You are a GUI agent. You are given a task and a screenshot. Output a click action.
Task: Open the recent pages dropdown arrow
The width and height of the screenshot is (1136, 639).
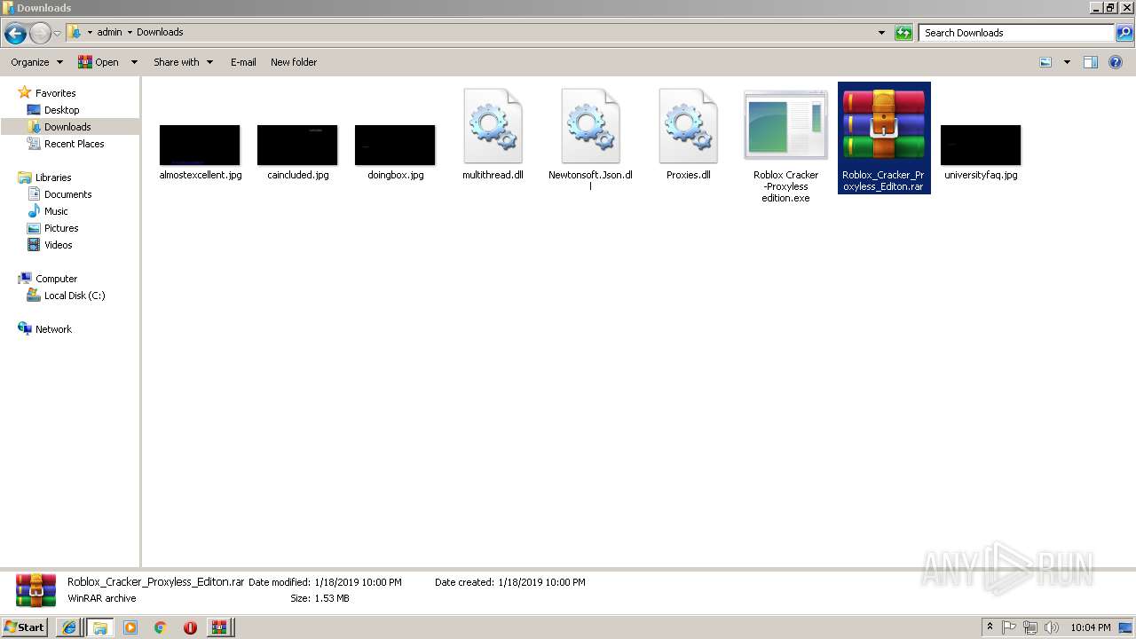click(x=58, y=34)
